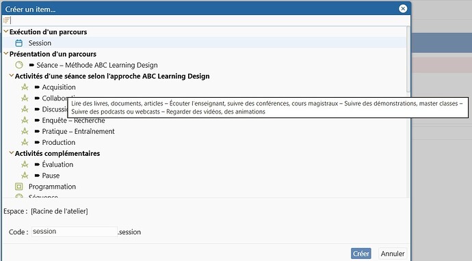Click the Exécution d'un parcours heading

[48, 32]
